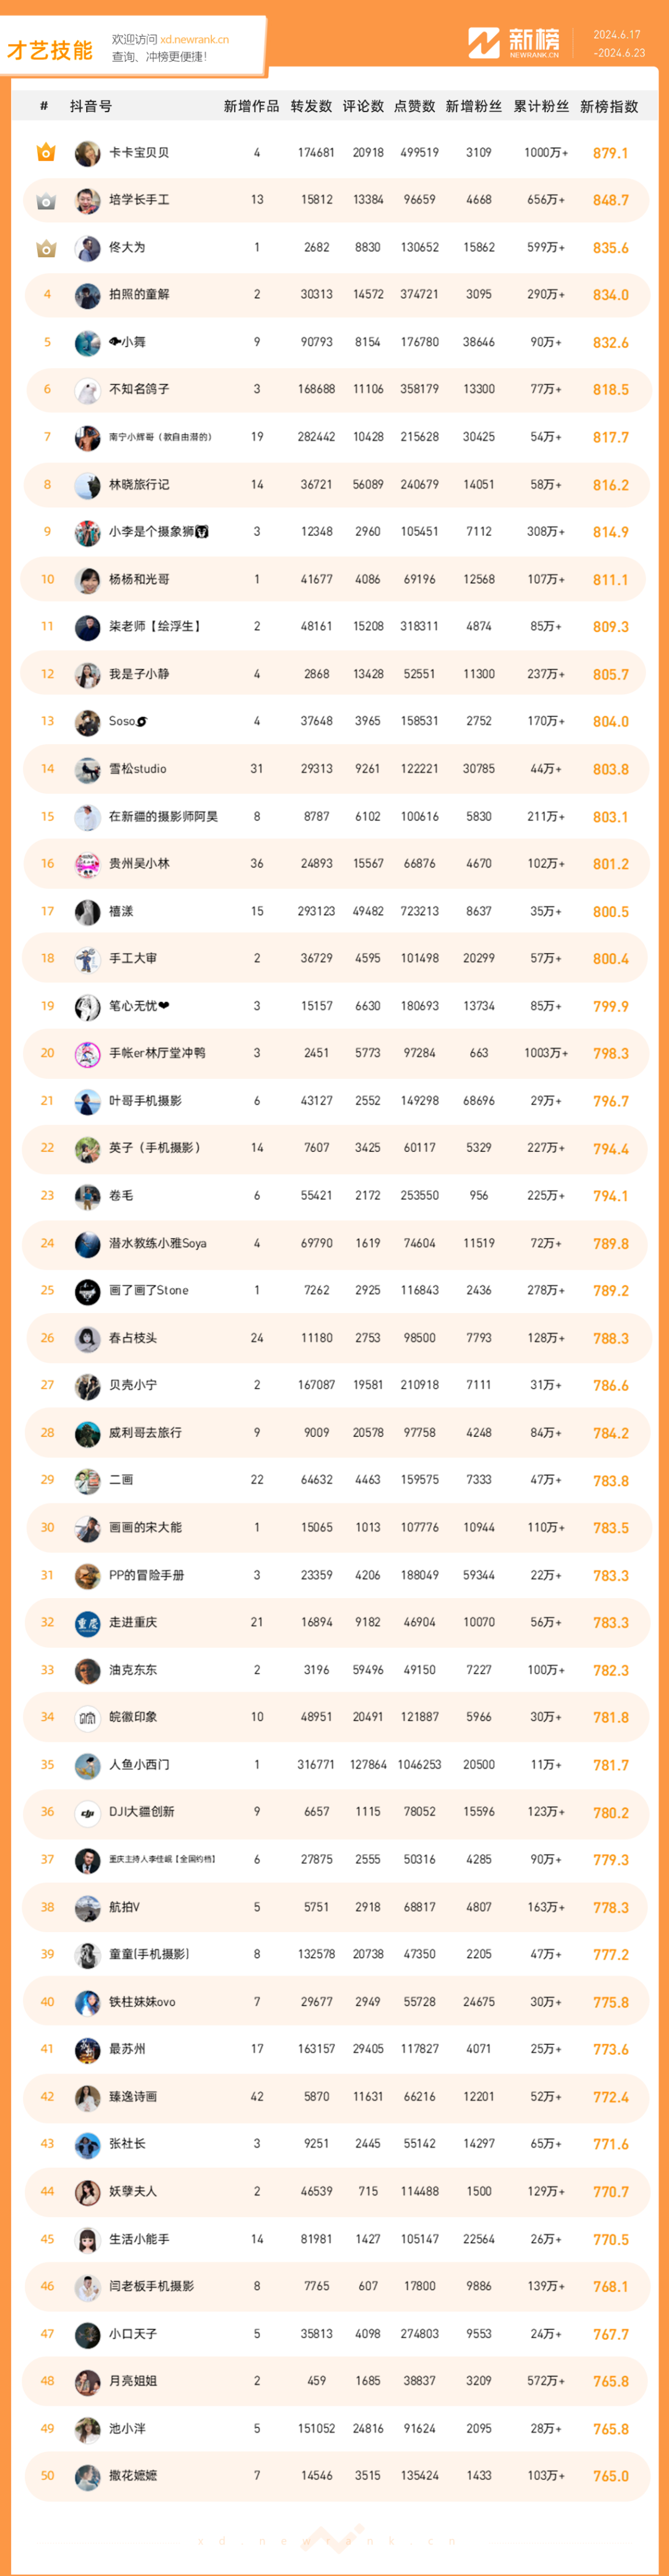Select the 新榜指数 column header

(609, 106)
